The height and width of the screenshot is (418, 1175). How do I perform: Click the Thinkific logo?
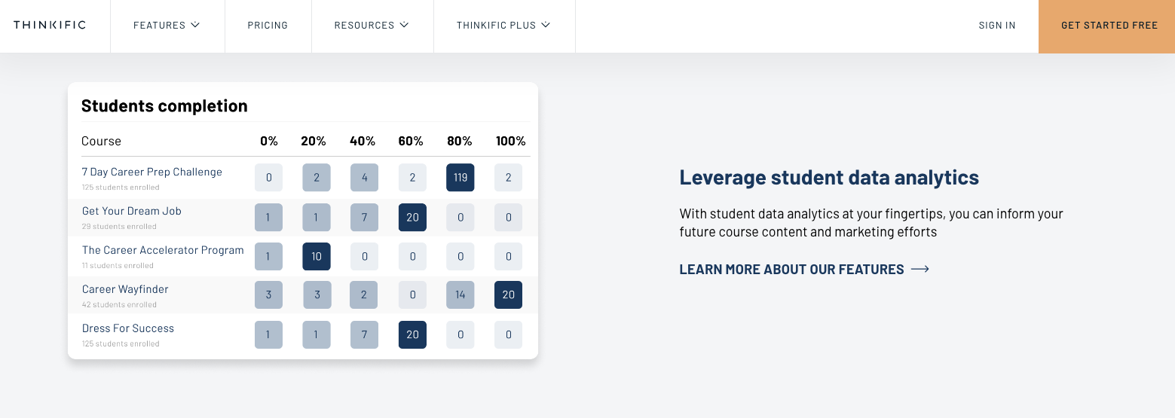tap(50, 25)
